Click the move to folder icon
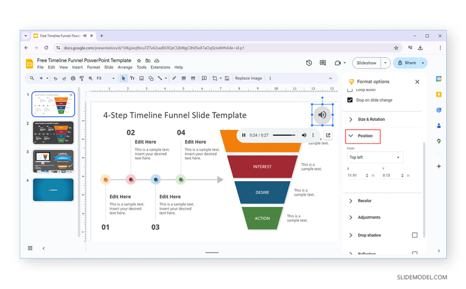Viewport: 466px width, 289px height. 148,61
